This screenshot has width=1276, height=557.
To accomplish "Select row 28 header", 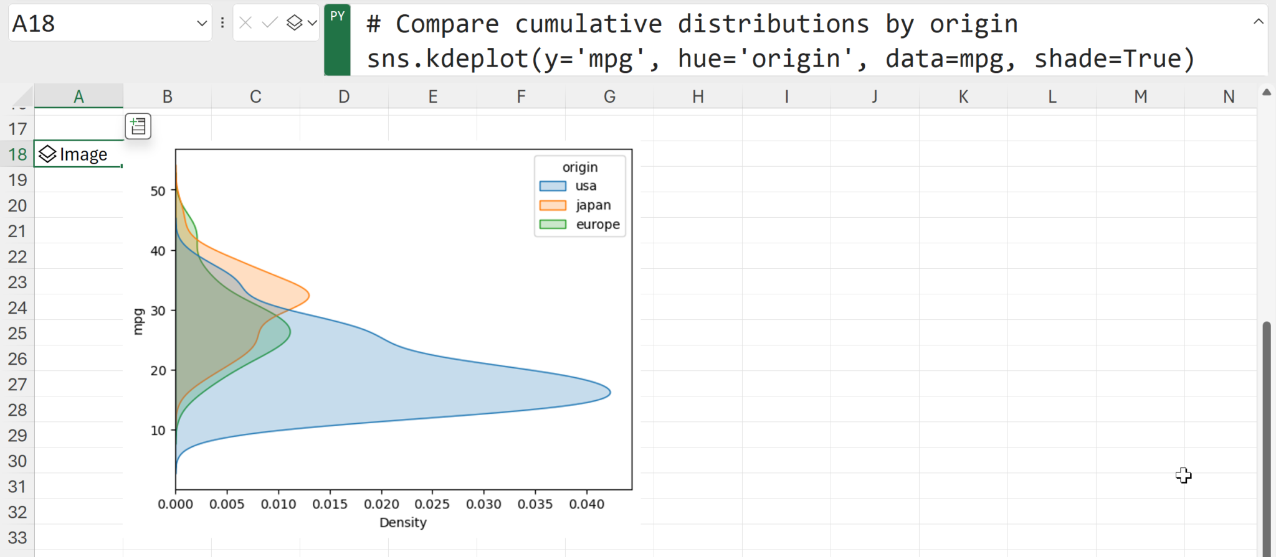I will point(17,409).
